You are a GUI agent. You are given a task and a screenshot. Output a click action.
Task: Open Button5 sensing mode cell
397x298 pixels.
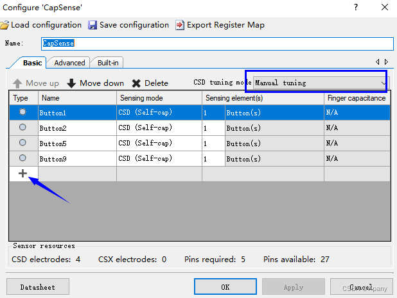pyautogui.click(x=159, y=143)
